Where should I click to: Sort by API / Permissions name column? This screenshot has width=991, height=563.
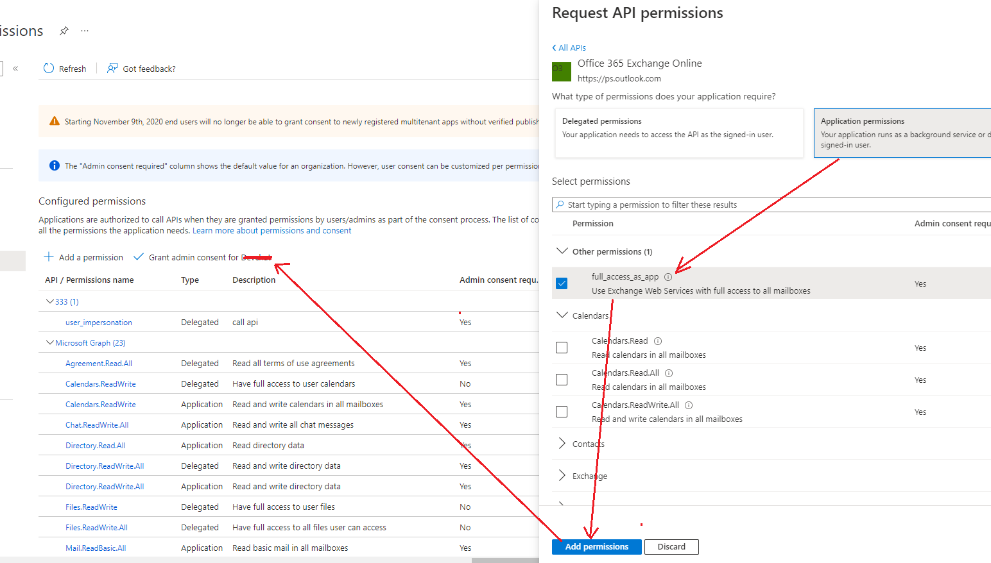[89, 280]
